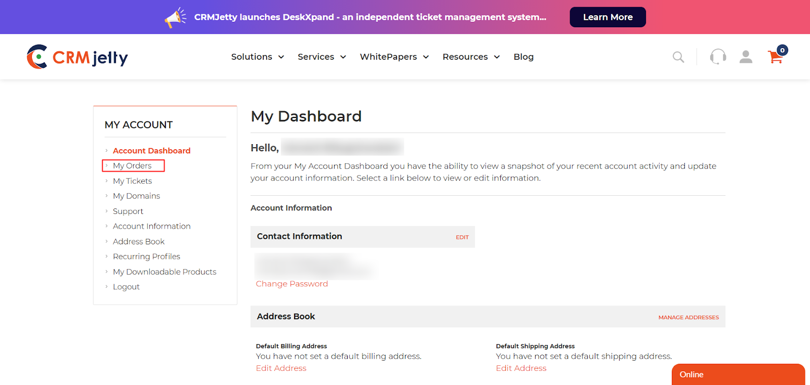The height and width of the screenshot is (385, 810).
Task: Go to the Blog page
Action: tap(523, 57)
